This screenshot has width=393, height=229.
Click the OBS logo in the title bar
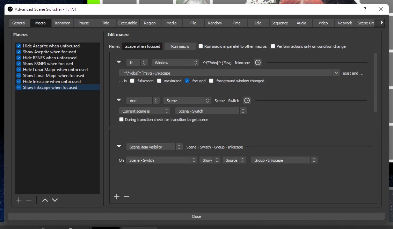[x=10, y=9]
